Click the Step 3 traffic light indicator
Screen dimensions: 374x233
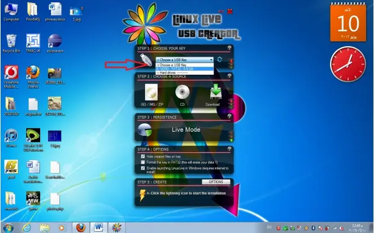pos(231,136)
